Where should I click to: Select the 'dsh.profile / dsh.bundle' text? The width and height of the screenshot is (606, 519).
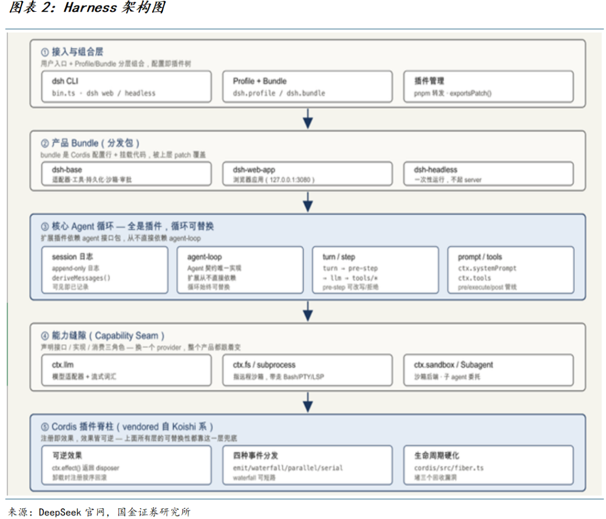[279, 93]
